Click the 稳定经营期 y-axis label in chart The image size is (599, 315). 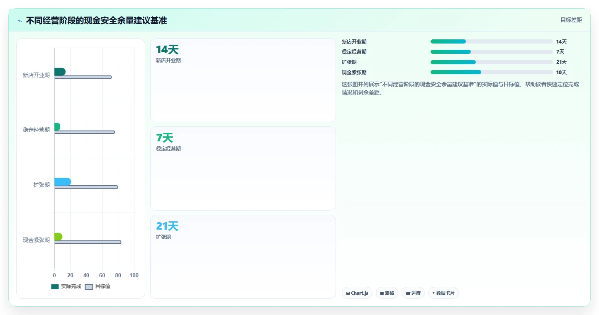(36, 130)
